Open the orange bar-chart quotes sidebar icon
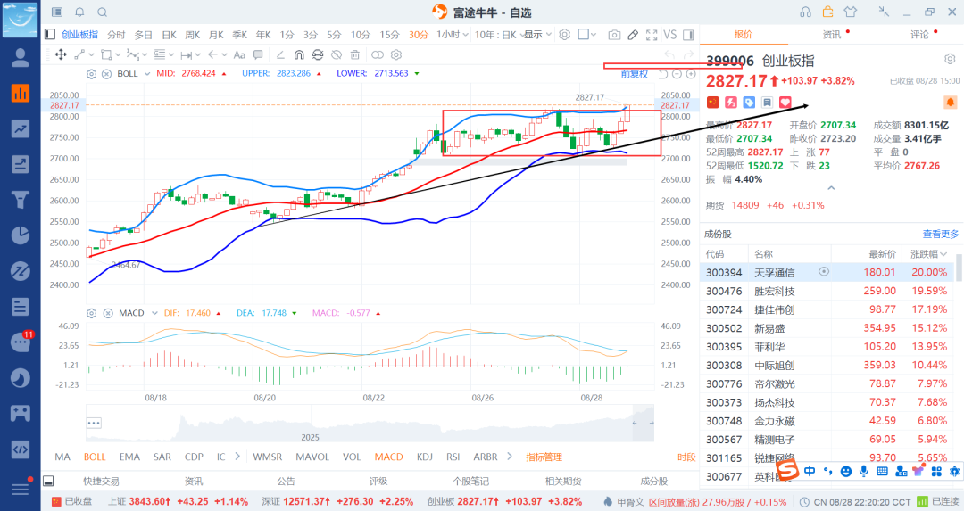Screen dimensions: 964x511 point(21,94)
